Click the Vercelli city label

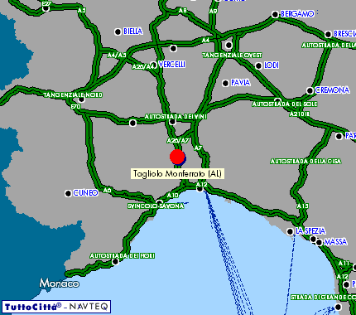172,65
